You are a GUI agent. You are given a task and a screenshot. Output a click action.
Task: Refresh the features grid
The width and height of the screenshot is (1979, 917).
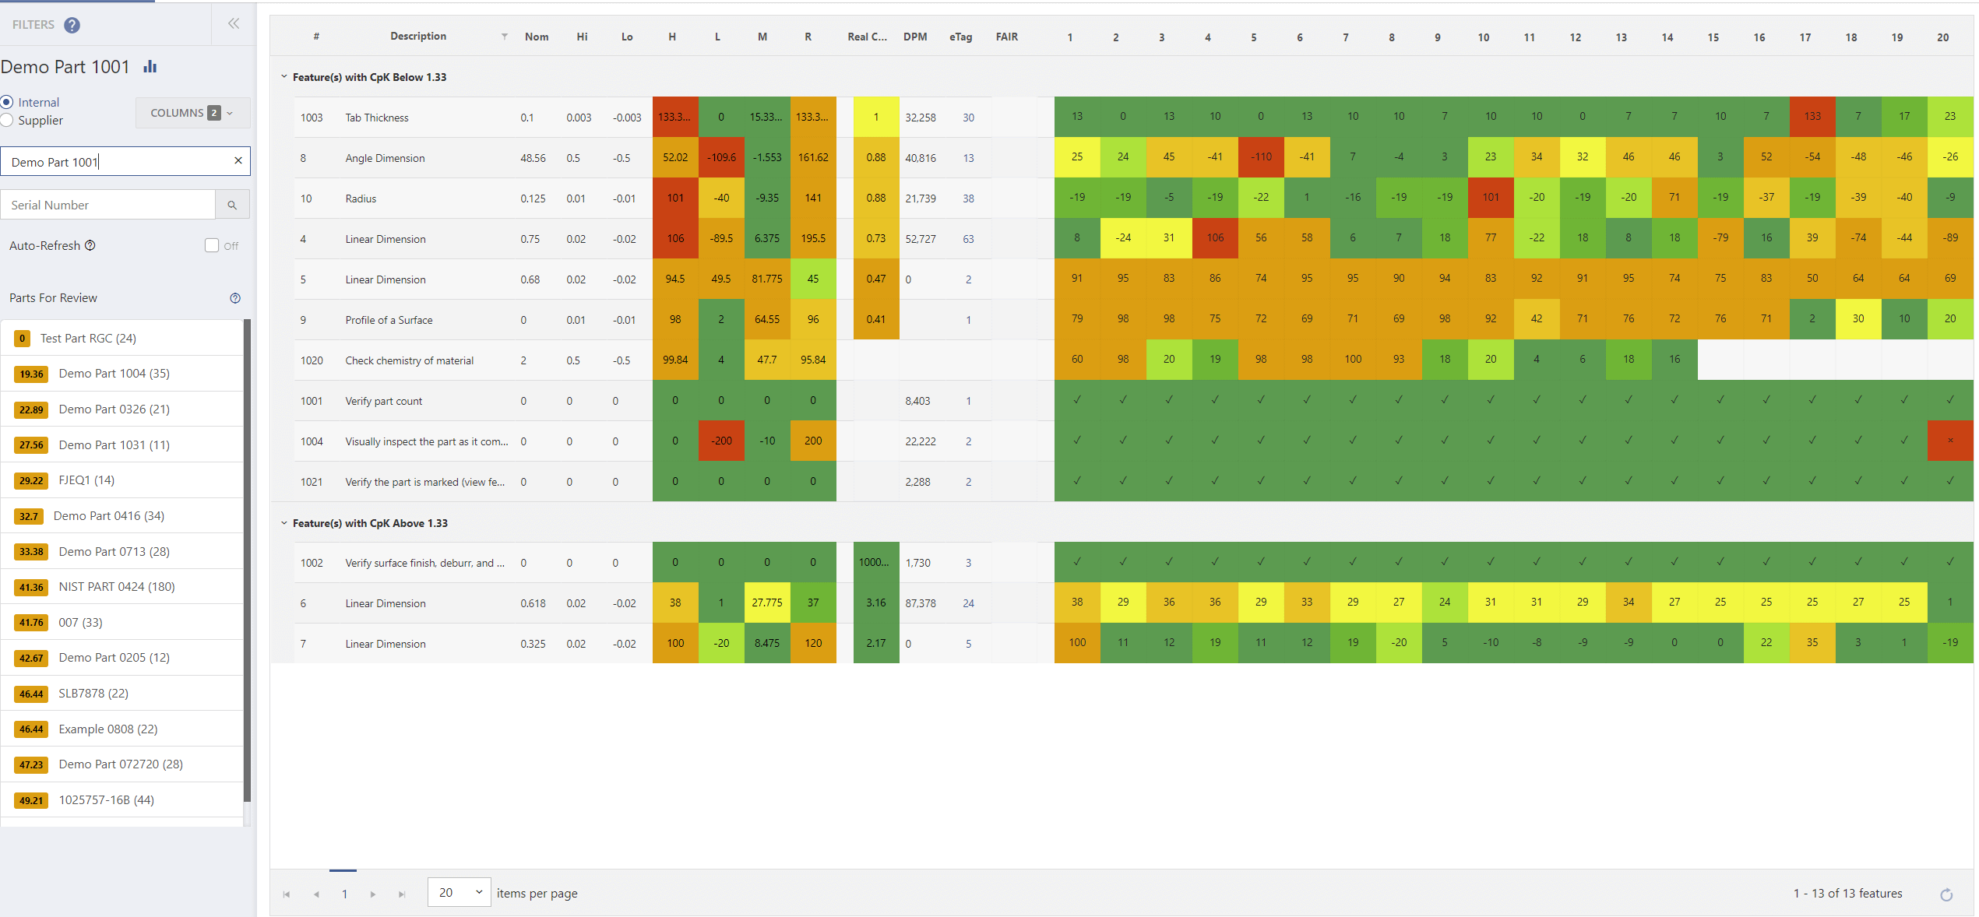coord(1946,894)
